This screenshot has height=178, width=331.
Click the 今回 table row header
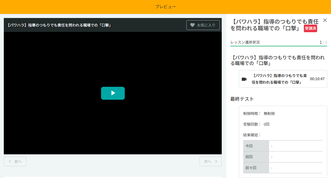coord(256,146)
